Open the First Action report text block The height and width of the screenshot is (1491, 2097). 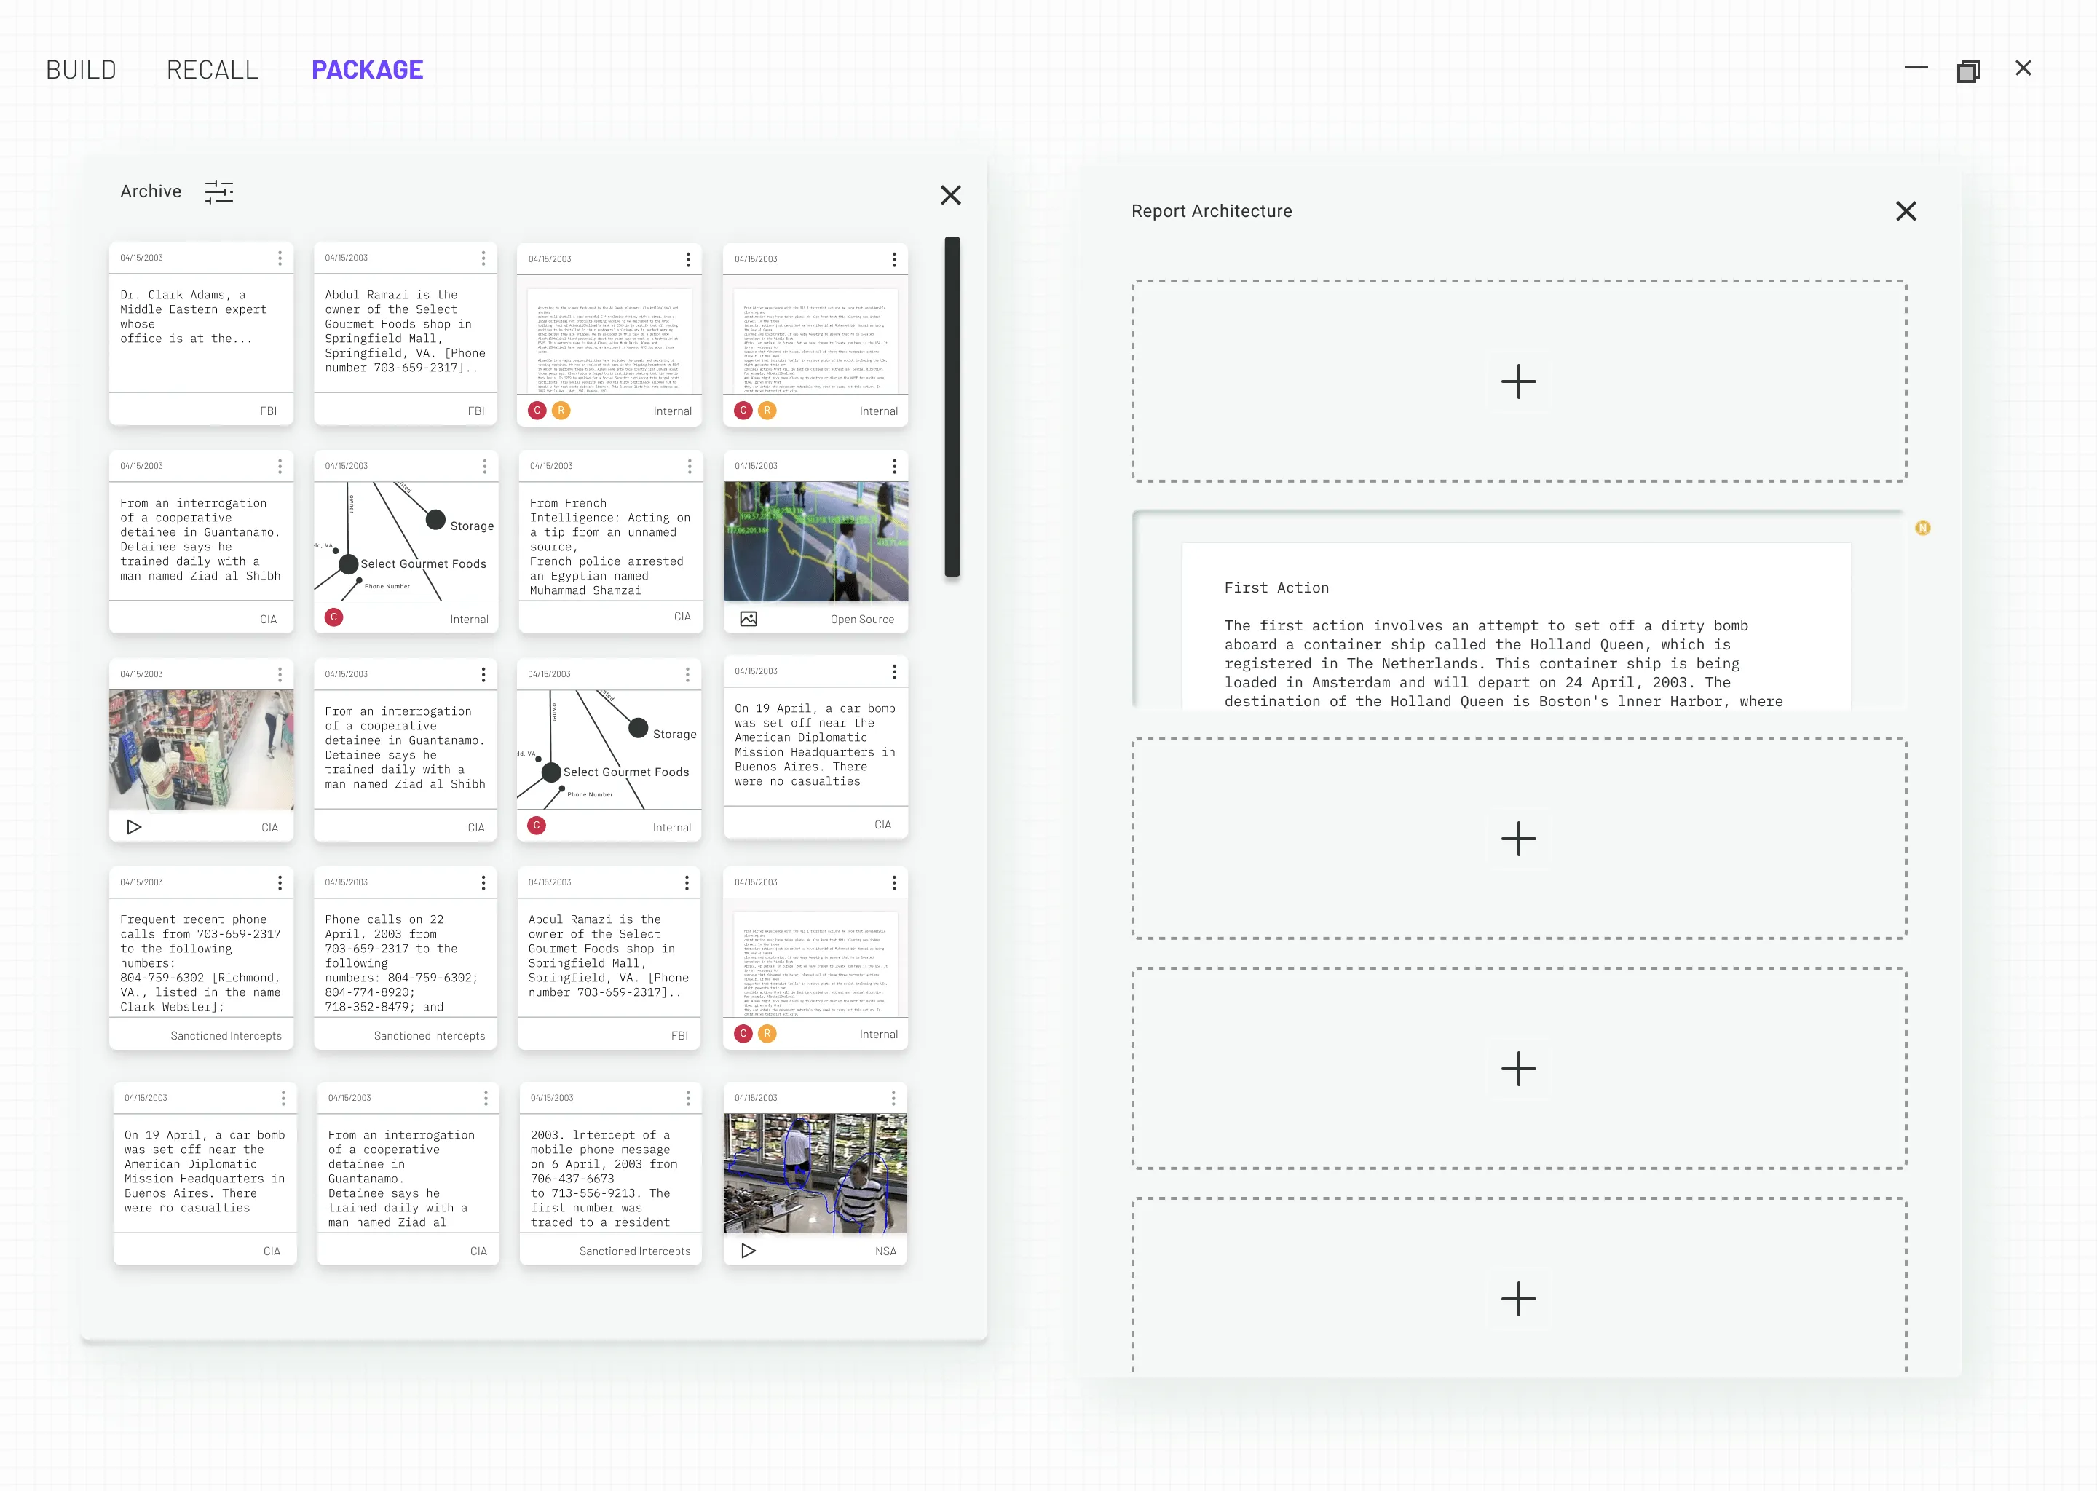(x=1515, y=643)
